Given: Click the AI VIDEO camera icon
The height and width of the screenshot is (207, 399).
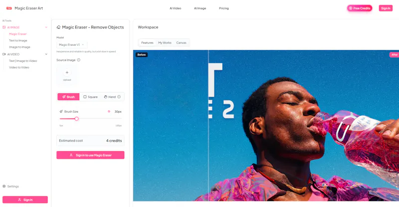Looking at the screenshot, I should point(4,54).
